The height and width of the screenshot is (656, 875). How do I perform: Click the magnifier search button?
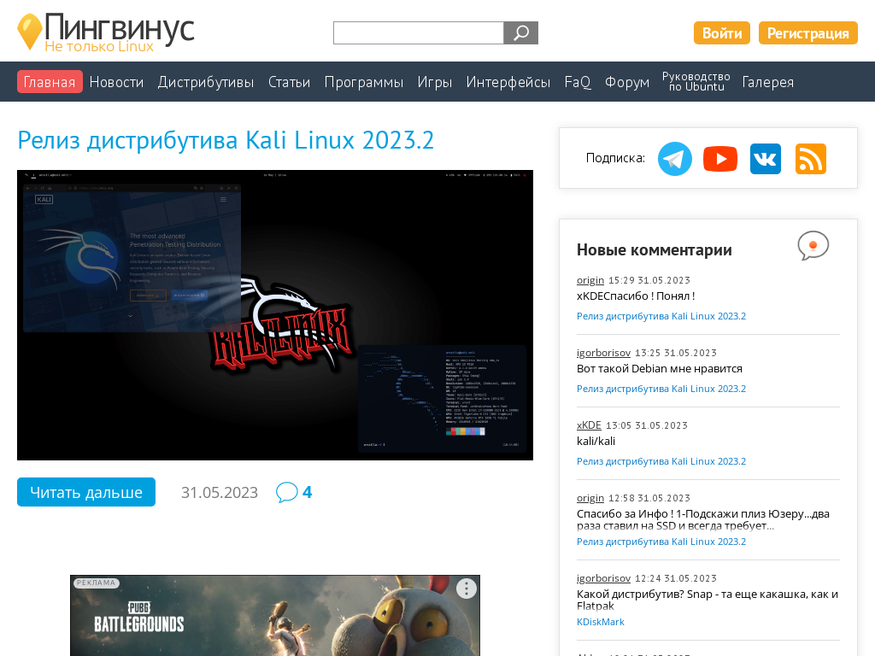point(520,33)
